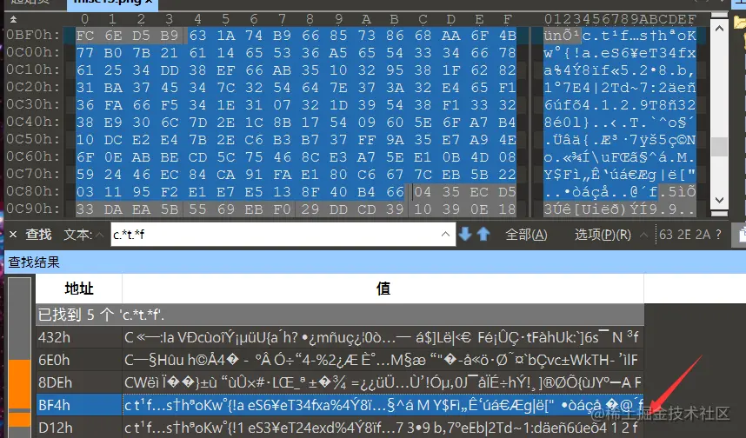Switch to the misc13.png file tab
The height and width of the screenshot is (438, 746).
pyautogui.click(x=112, y=3)
